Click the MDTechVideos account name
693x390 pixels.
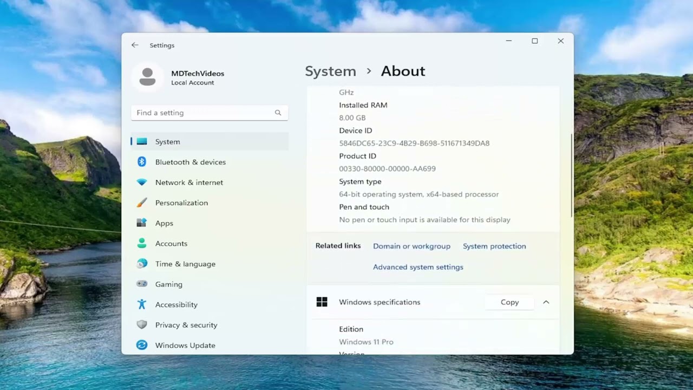(198, 73)
